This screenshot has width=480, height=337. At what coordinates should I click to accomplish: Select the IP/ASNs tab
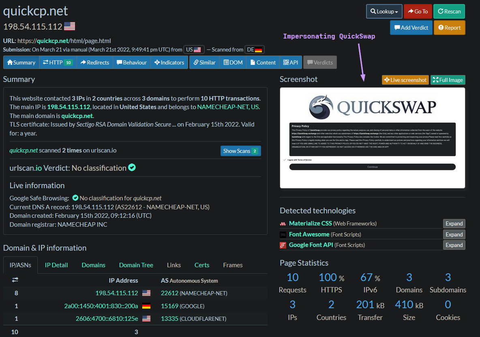pos(20,265)
